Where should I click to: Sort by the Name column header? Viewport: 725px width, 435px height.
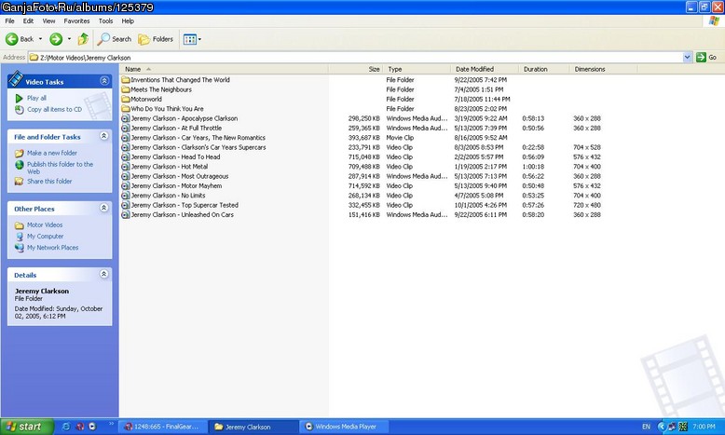coord(224,69)
